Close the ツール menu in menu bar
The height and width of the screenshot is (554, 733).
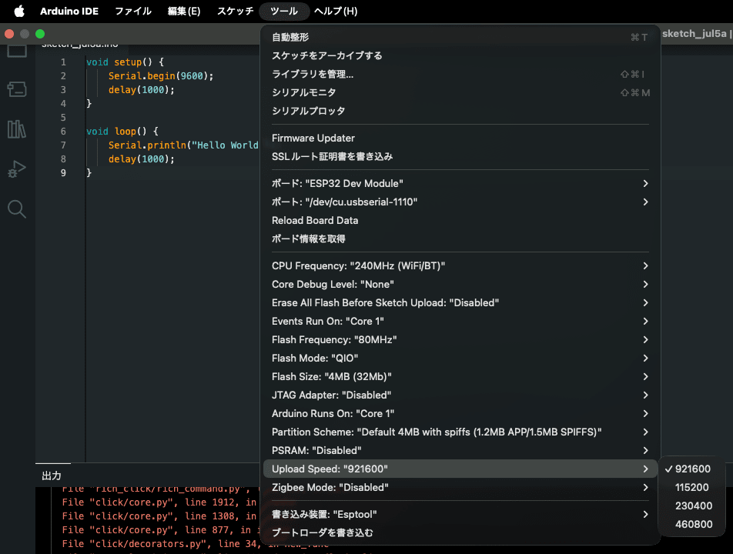click(284, 11)
